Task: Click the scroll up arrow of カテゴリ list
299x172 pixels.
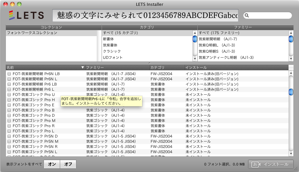Action: point(195,33)
